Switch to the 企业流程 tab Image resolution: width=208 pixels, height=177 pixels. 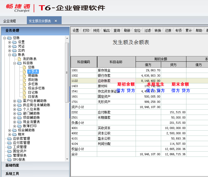tap(9, 21)
